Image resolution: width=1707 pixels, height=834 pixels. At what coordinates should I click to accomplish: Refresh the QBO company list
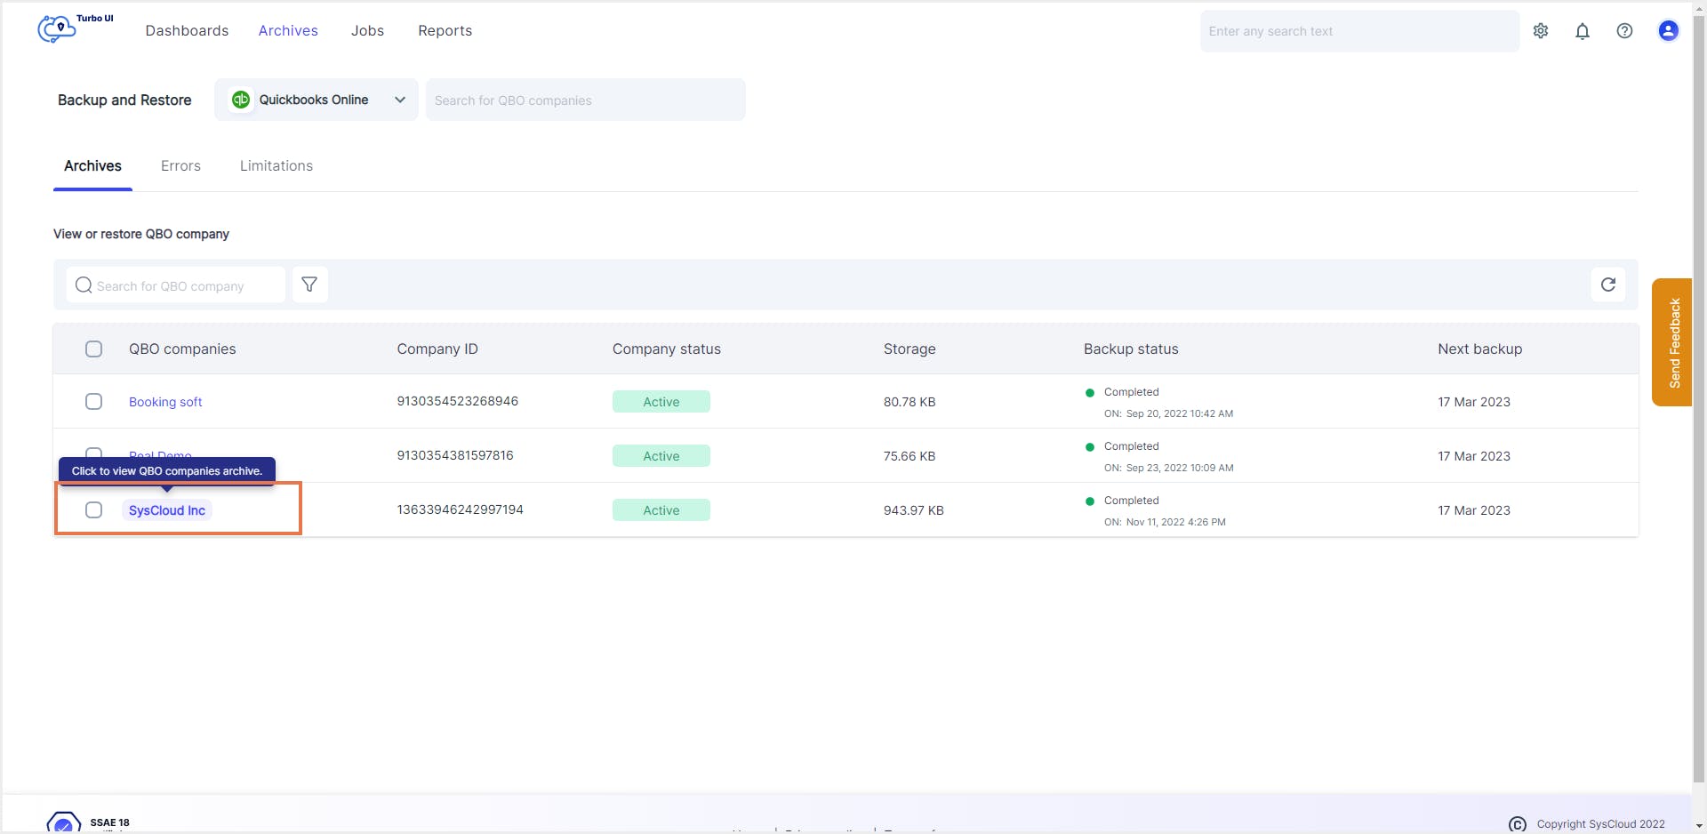(1608, 285)
